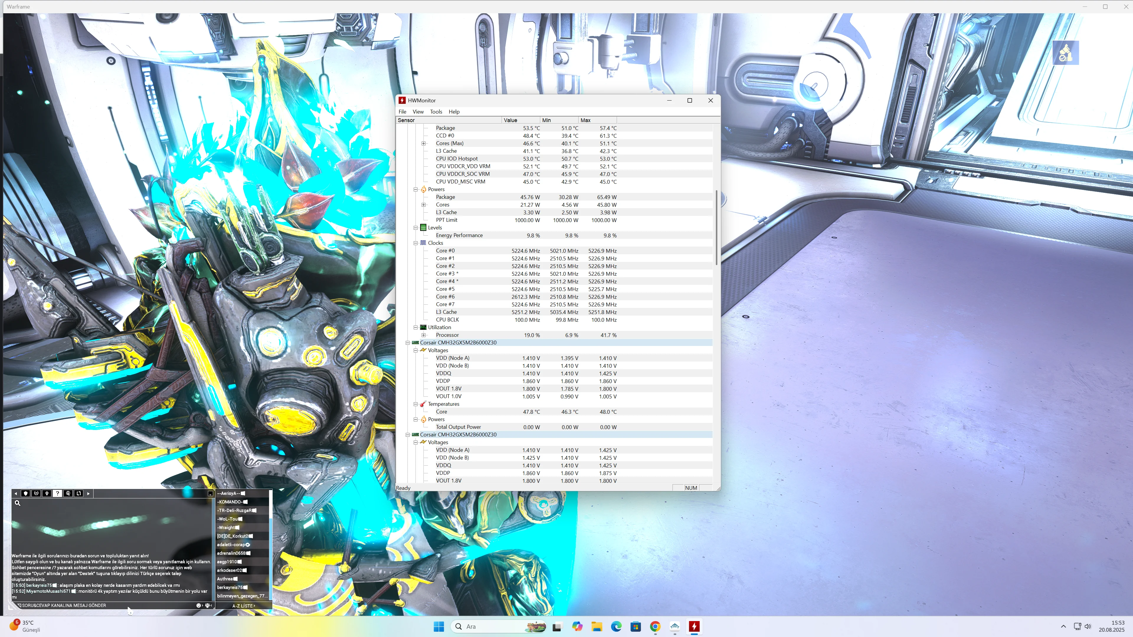The height and width of the screenshot is (637, 1133).
Task: Toggle the chat player list icon
Action: [x=208, y=606]
